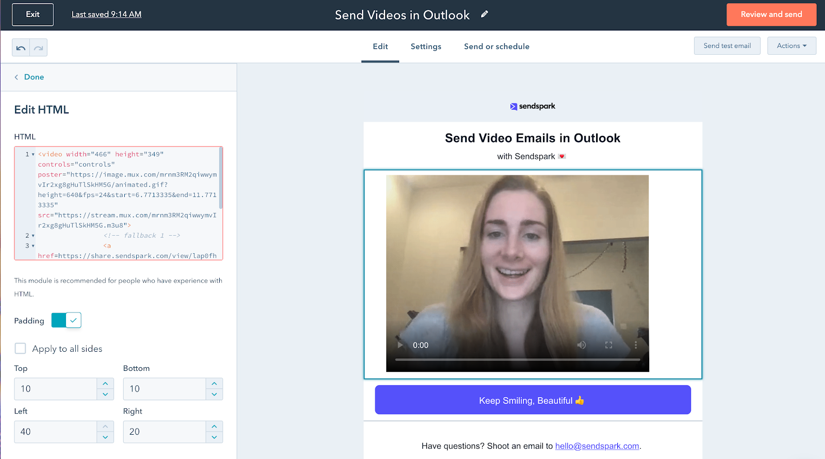The height and width of the screenshot is (459, 825).
Task: Open the Actions dropdown menu
Action: click(x=791, y=46)
